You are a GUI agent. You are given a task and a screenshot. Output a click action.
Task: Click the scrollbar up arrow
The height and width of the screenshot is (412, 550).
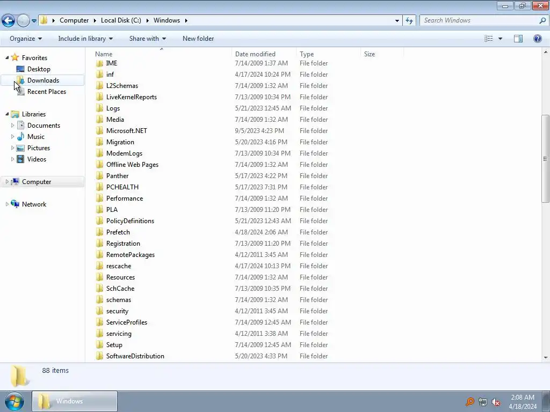[546, 52]
